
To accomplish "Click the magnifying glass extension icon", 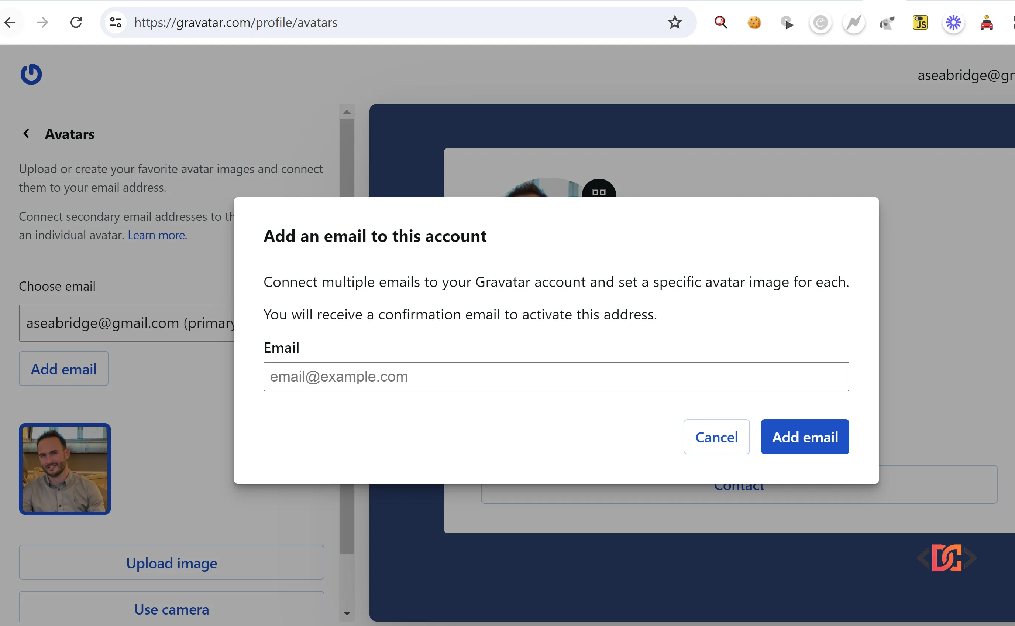I will point(721,23).
